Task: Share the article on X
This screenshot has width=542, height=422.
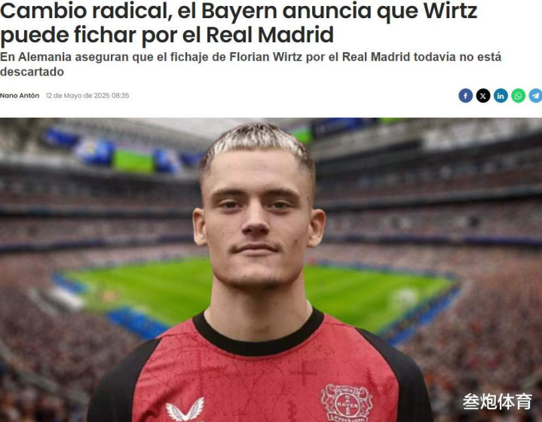Action: pyautogui.click(x=483, y=96)
